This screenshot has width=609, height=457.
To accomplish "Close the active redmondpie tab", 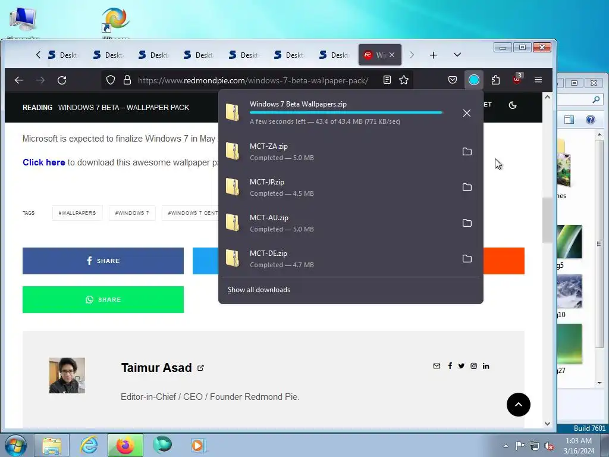I will pyautogui.click(x=392, y=55).
